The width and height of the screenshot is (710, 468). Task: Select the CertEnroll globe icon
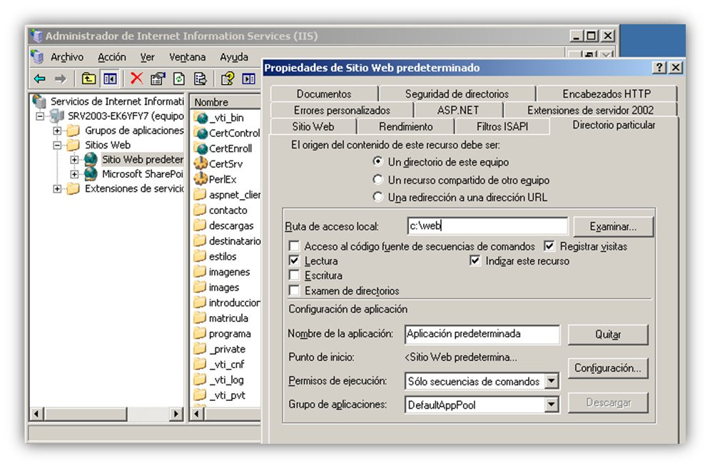[201, 148]
